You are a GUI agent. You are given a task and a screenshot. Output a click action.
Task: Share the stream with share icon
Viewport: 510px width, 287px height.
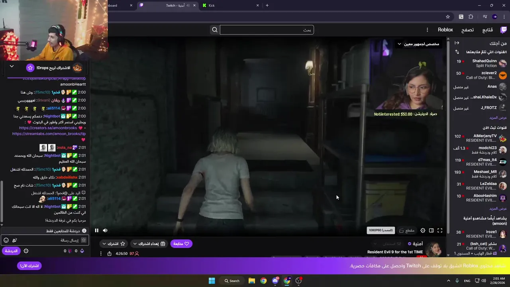pyautogui.click(x=109, y=254)
